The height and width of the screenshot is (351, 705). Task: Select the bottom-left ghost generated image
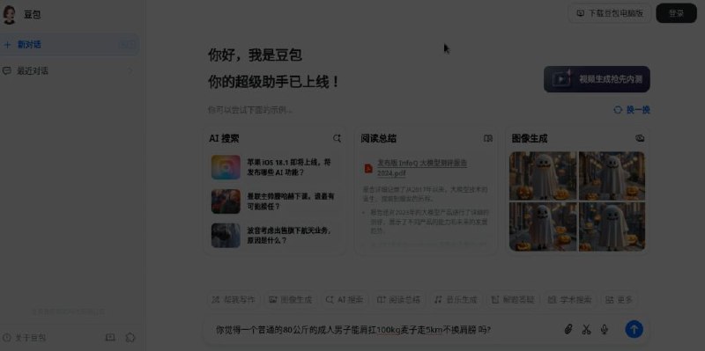pos(543,227)
